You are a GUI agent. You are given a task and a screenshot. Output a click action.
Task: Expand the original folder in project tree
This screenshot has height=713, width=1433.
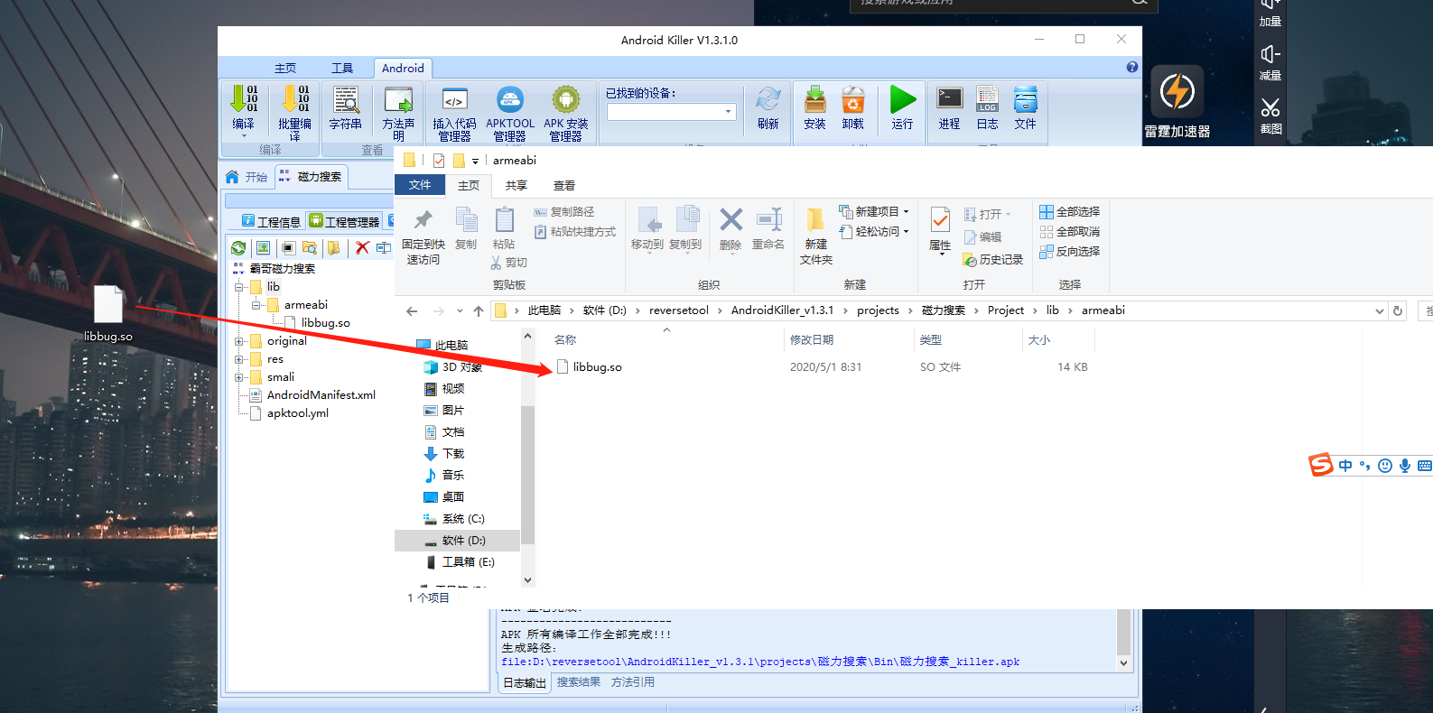[239, 341]
